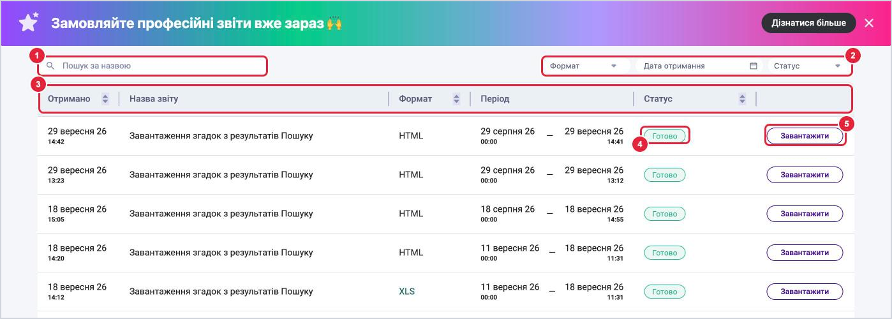Open the Статус filter dropdown
The height and width of the screenshot is (319, 892).
808,66
